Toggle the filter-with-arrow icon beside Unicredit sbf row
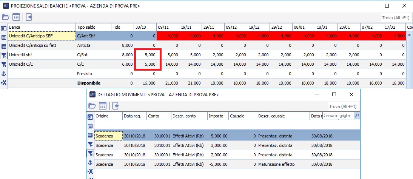 4,56
